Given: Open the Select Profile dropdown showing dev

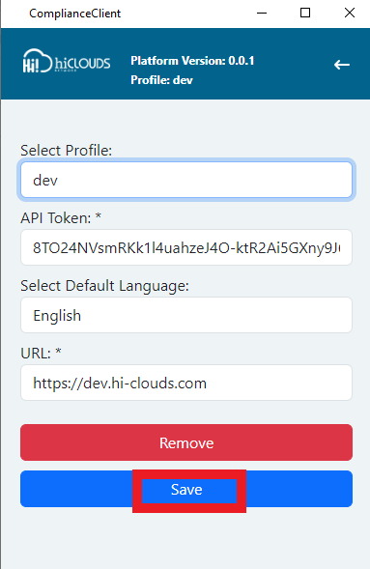Looking at the screenshot, I should 186,180.
